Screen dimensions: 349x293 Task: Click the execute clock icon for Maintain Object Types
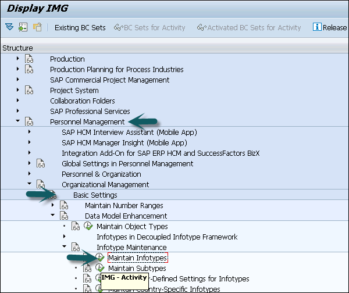(x=88, y=226)
